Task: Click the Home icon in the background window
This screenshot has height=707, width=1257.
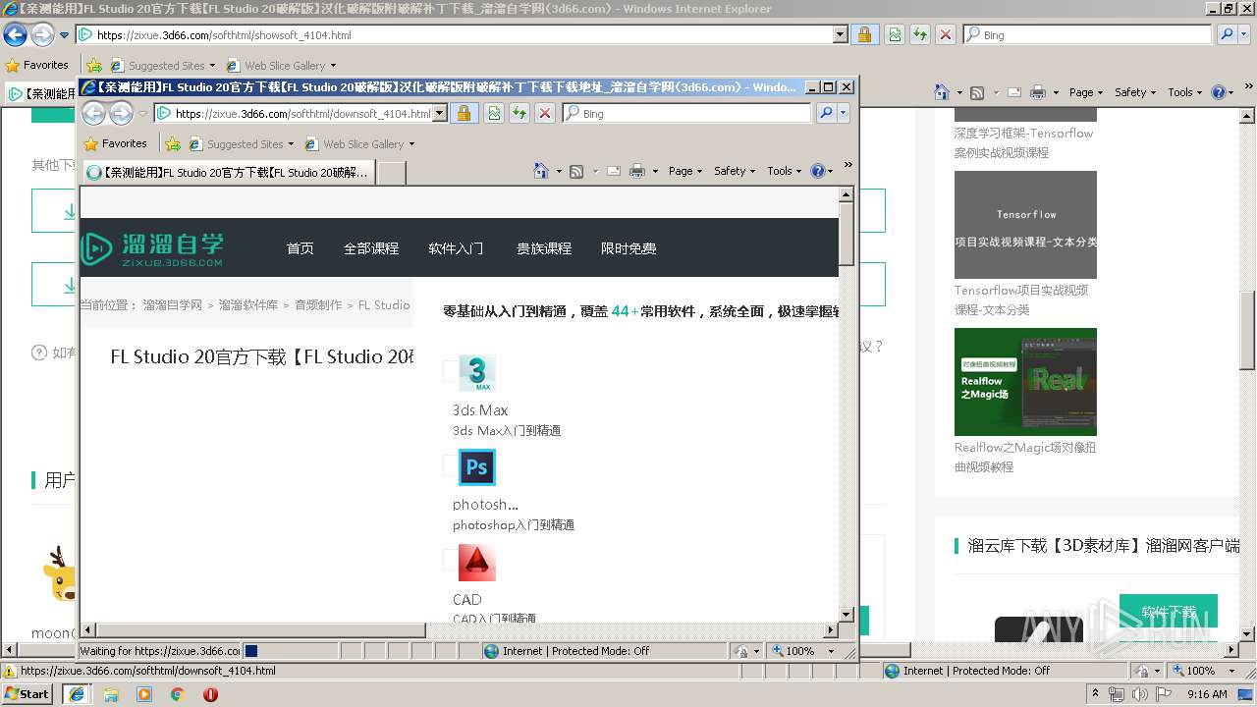Action: (x=941, y=92)
